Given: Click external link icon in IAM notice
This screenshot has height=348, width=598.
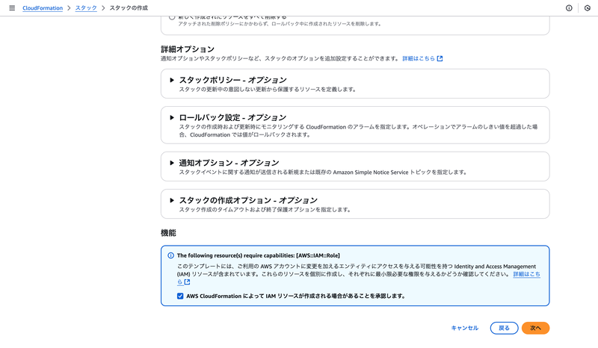Looking at the screenshot, I should click(x=187, y=282).
